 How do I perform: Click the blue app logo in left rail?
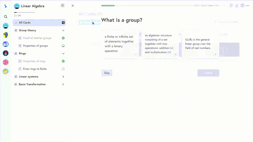(6, 6)
